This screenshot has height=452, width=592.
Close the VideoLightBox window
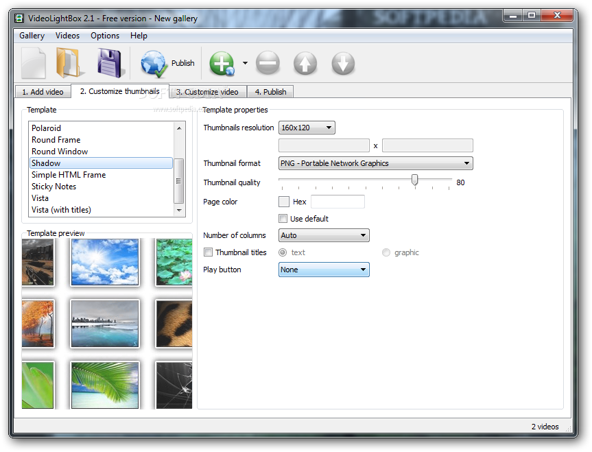coord(557,16)
